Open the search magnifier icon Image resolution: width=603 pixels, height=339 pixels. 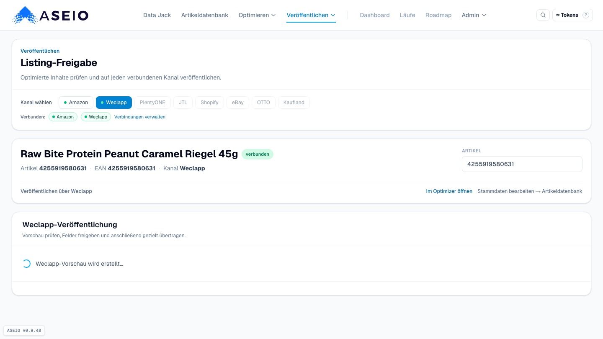pyautogui.click(x=543, y=15)
